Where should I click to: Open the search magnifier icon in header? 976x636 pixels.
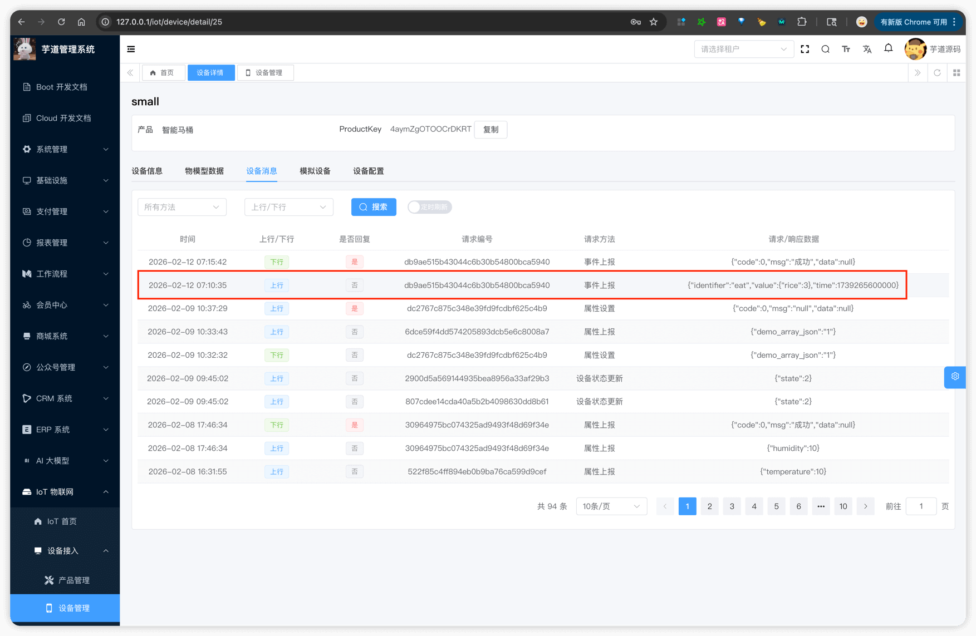pyautogui.click(x=825, y=49)
